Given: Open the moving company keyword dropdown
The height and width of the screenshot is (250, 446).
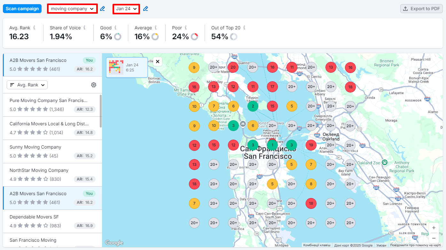Looking at the screenshot, I should [72, 9].
